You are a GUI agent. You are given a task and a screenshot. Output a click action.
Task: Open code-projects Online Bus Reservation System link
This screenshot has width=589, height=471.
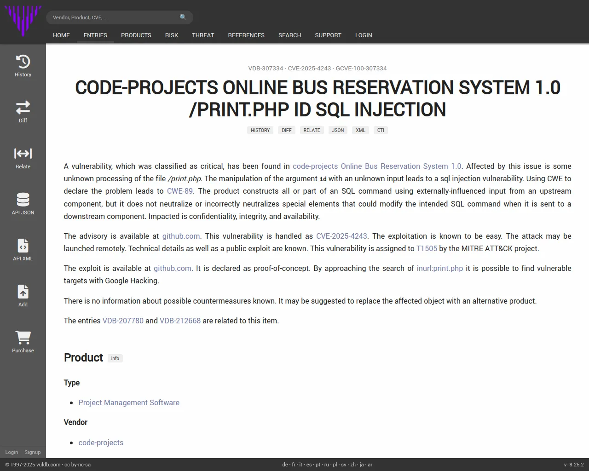377,166
